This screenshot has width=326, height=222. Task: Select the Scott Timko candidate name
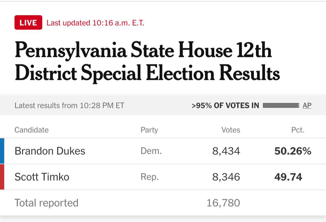click(42, 177)
